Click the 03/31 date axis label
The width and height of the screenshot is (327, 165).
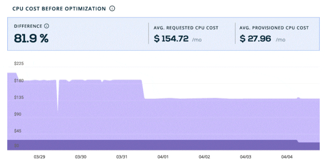pos(122,157)
